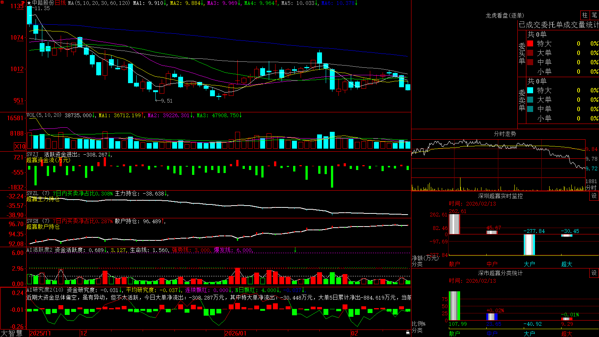Click the 中户 blue bar in 深市超赢分类统计
599x337 pixels.
click(492, 317)
